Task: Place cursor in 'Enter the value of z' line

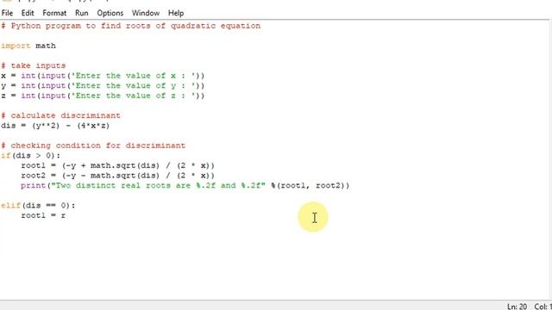Action: (x=103, y=96)
